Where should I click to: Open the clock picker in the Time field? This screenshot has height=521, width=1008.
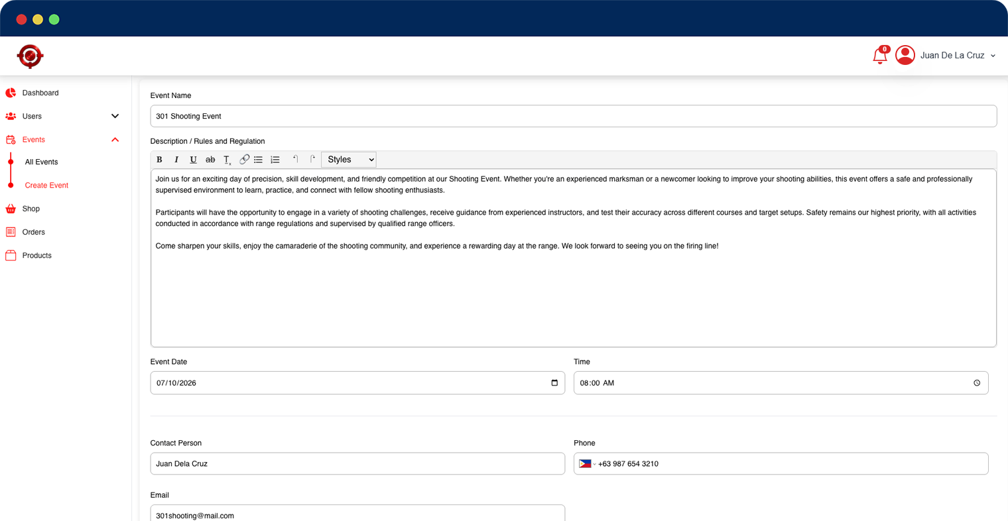click(977, 383)
